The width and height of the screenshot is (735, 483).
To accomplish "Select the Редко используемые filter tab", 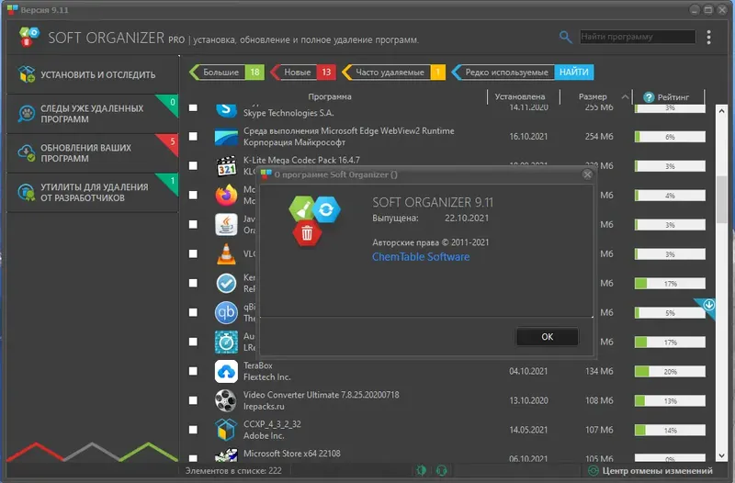I will 503,73.
